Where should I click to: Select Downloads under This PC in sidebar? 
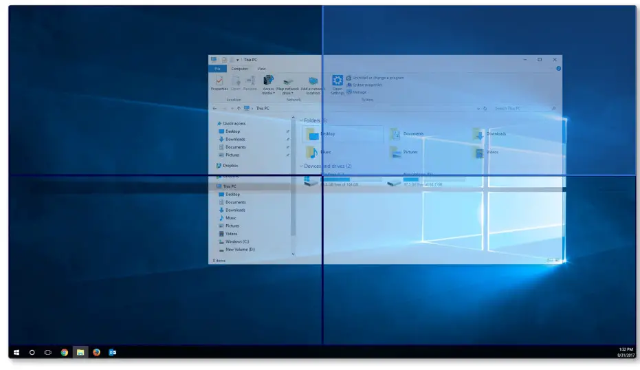232,210
